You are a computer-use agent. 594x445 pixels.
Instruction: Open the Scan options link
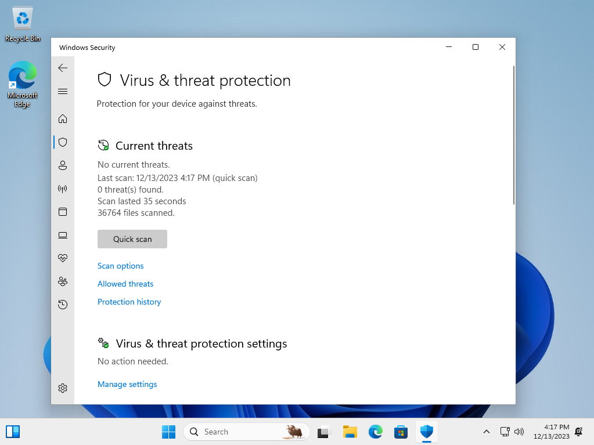pyautogui.click(x=120, y=266)
